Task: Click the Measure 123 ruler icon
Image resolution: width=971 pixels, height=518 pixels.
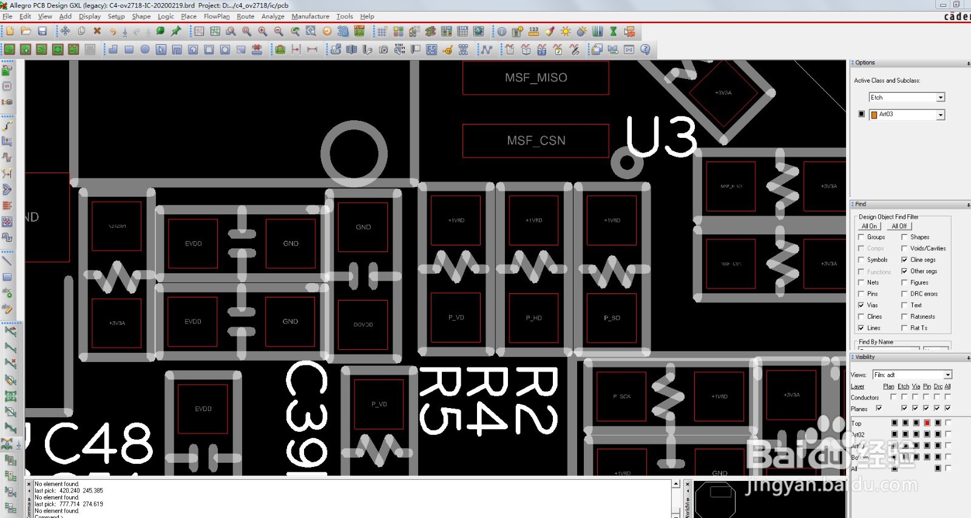Action: click(534, 31)
